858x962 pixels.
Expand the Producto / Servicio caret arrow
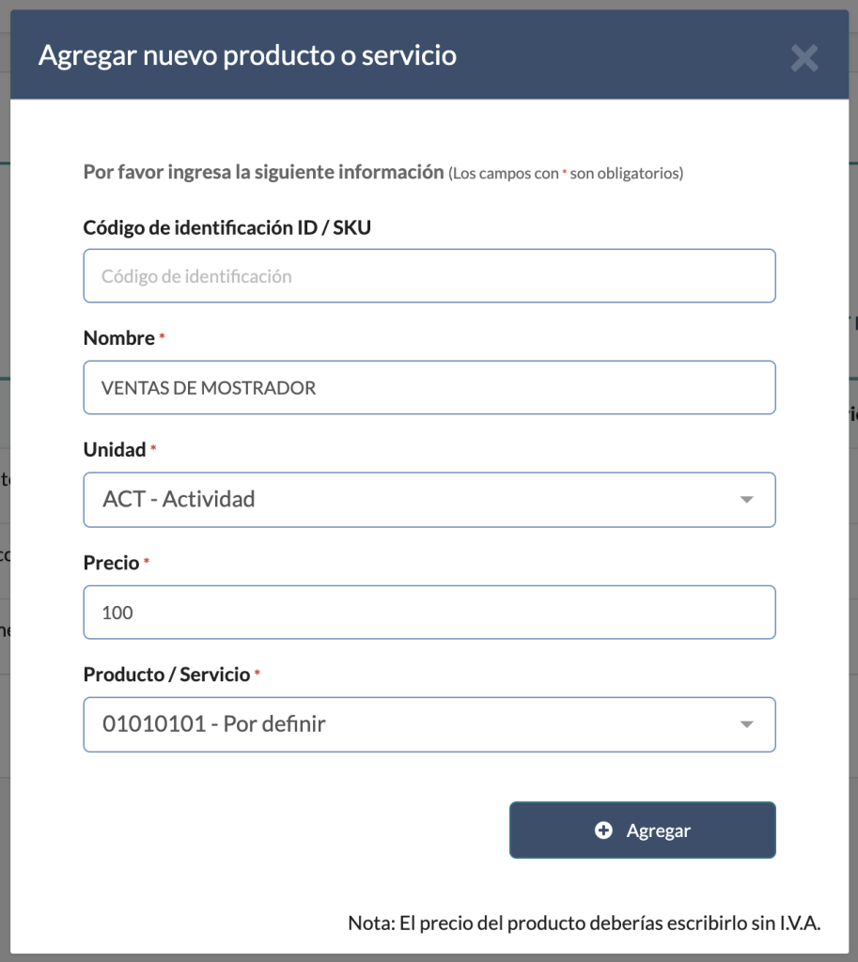click(x=747, y=724)
